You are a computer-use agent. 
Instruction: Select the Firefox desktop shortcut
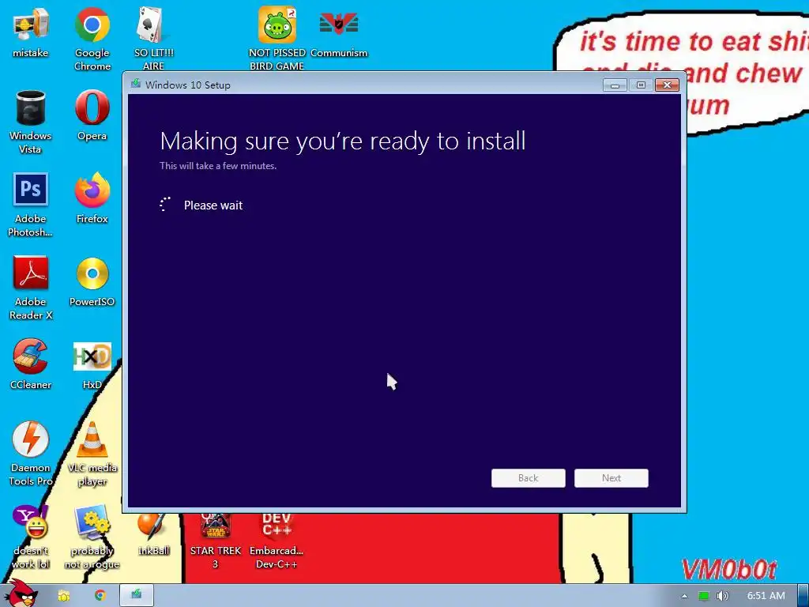pyautogui.click(x=92, y=198)
